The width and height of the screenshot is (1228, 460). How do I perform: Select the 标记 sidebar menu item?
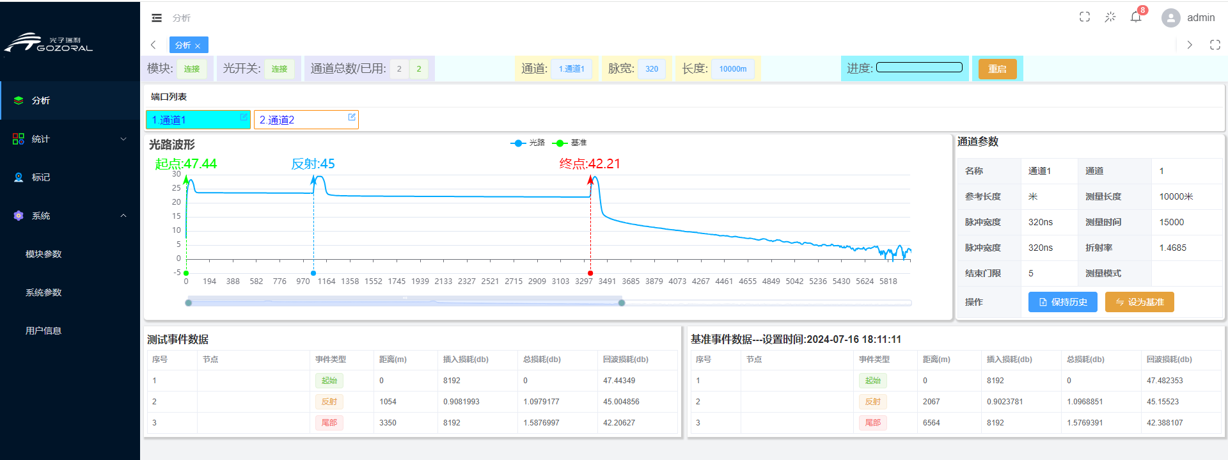tap(41, 177)
